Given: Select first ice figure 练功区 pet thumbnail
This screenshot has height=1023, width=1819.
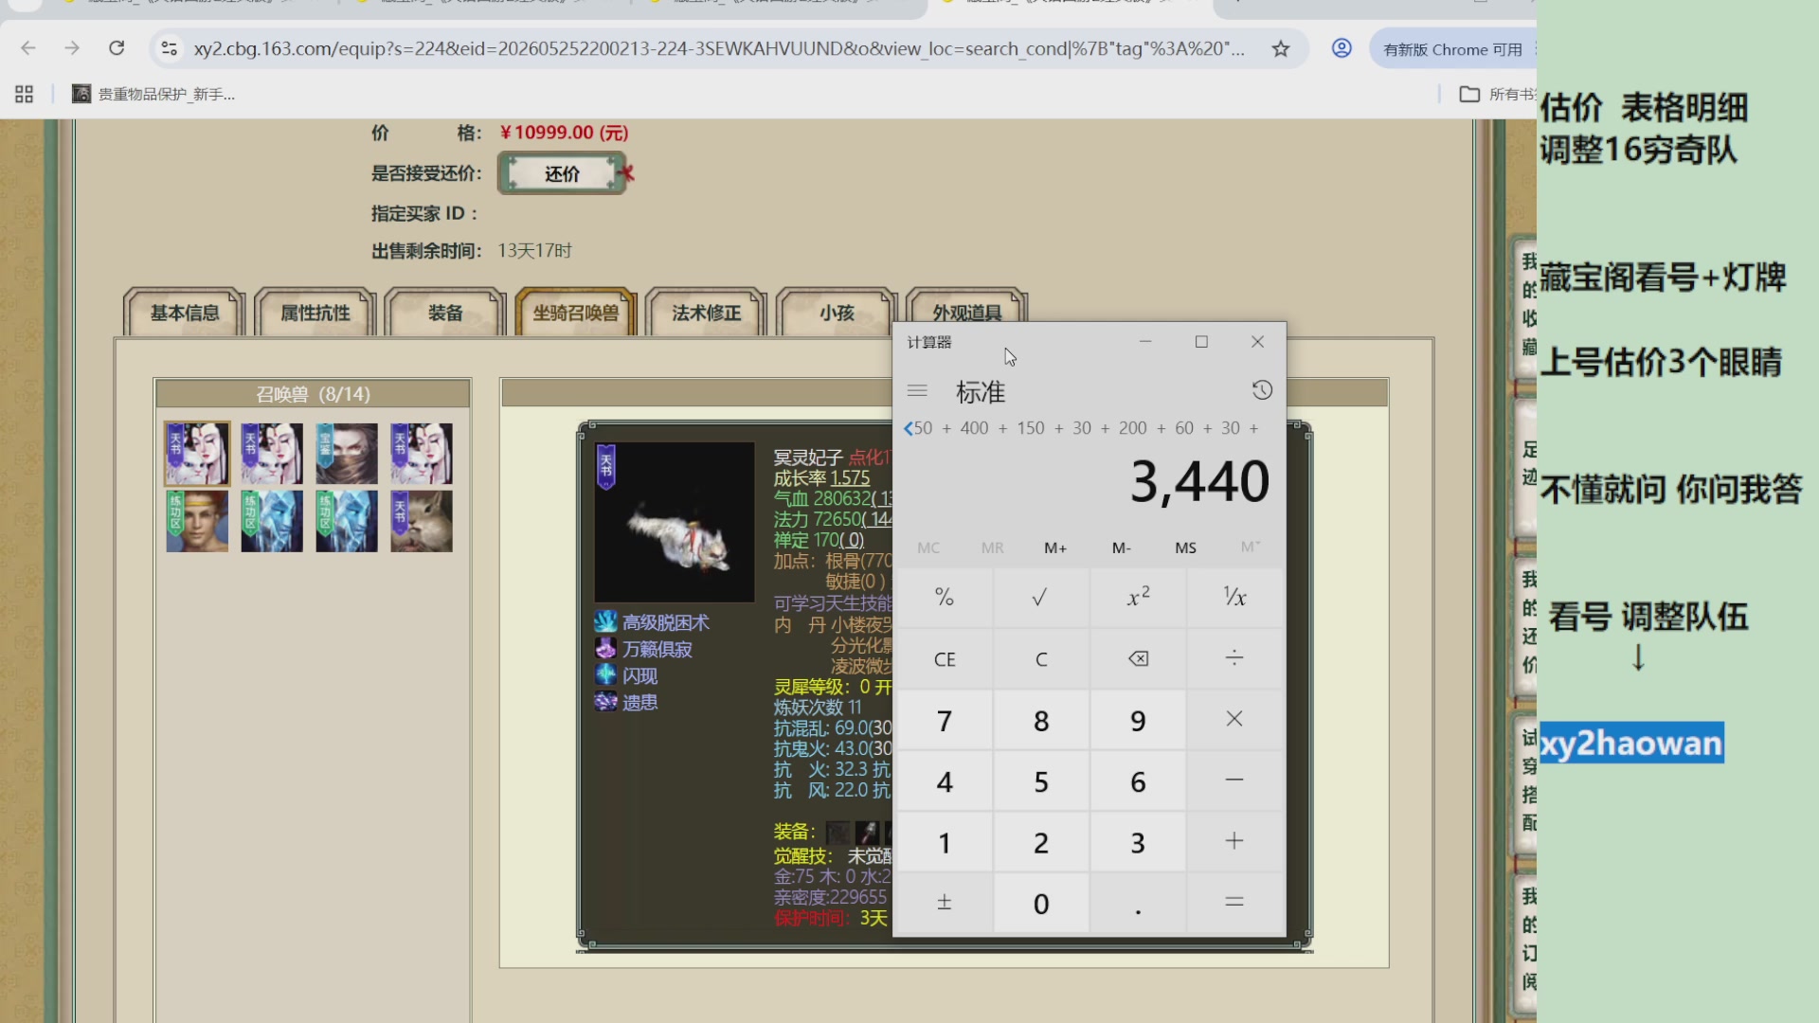Looking at the screenshot, I should point(272,521).
